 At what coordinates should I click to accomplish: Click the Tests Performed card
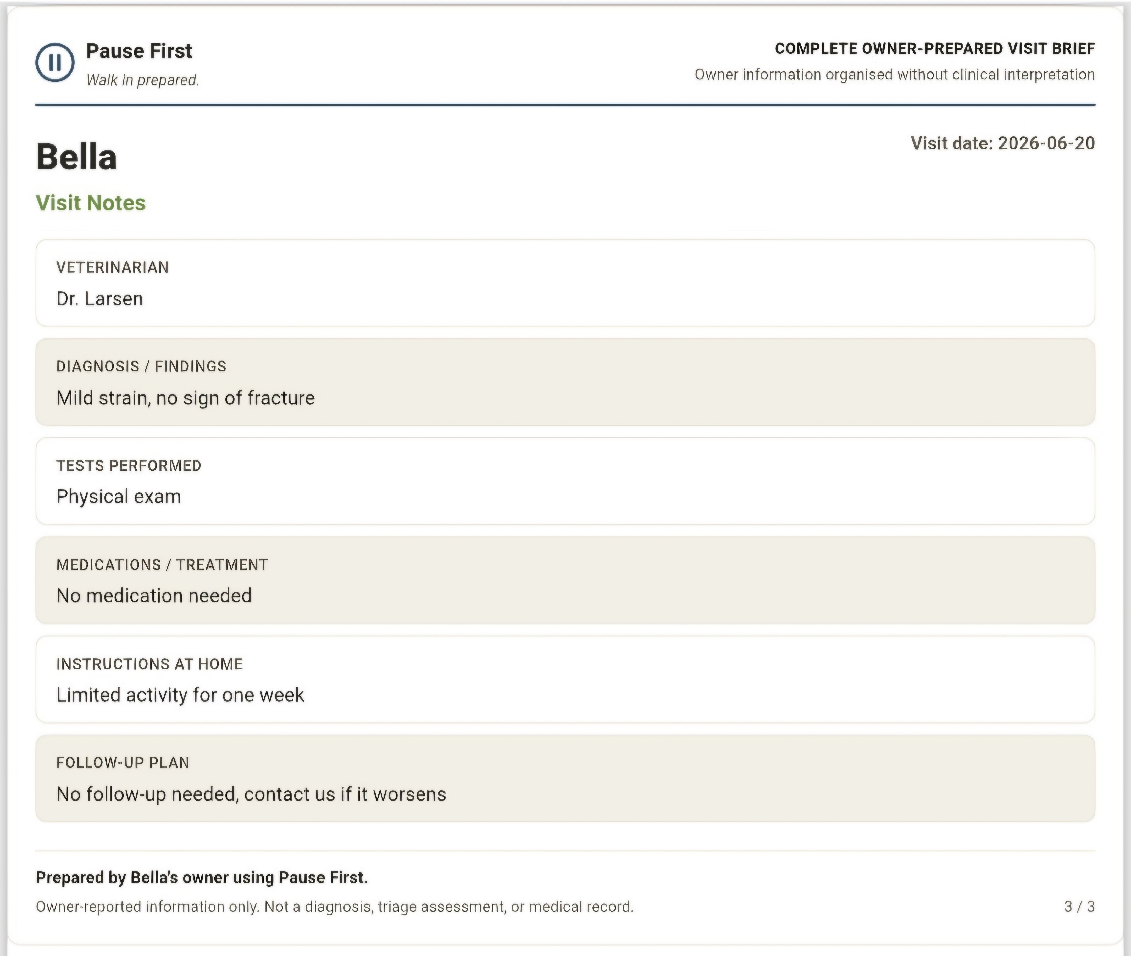(565, 481)
